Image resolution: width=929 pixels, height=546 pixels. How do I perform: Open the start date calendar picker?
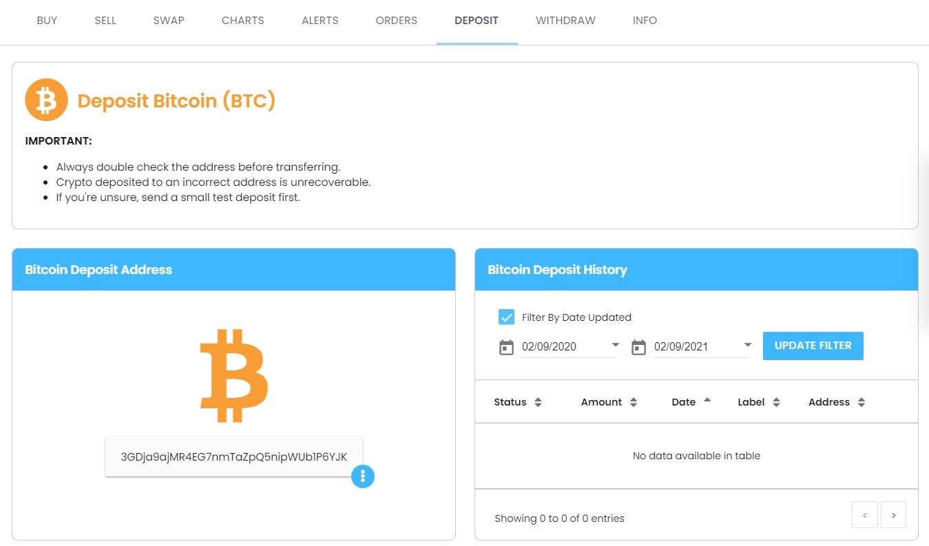[505, 346]
